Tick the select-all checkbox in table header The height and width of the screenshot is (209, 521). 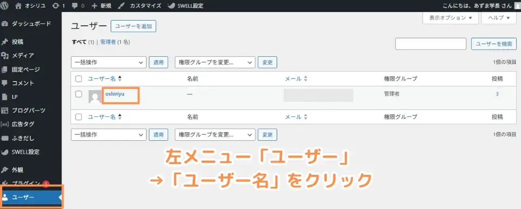(x=79, y=79)
